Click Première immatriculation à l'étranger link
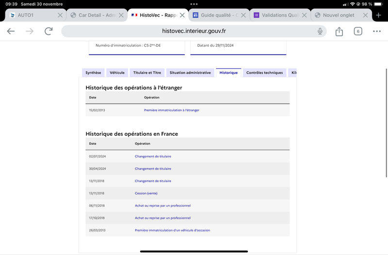Screen dimensions: 388x255 tap(172, 110)
